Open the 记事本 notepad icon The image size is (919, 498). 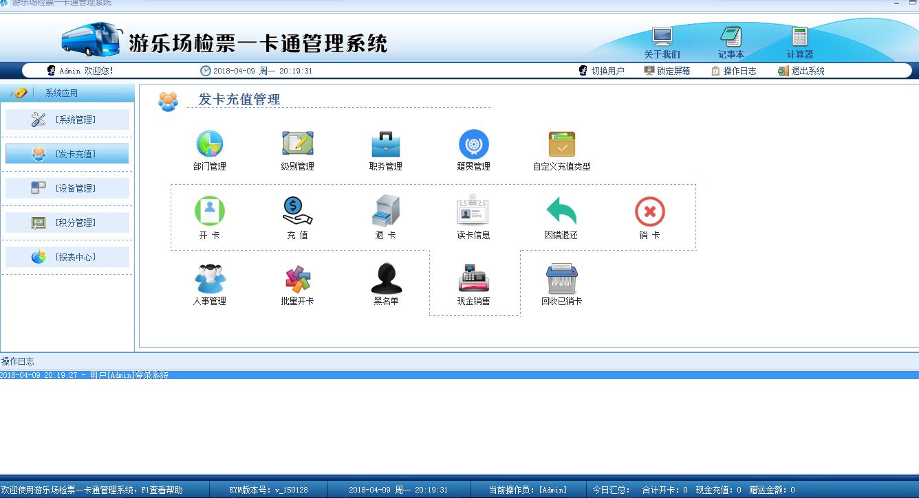[731, 36]
